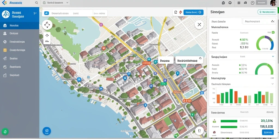The height and width of the screenshot is (139, 279).
Task: Click the orange map marker near the park
Action: pos(104,48)
